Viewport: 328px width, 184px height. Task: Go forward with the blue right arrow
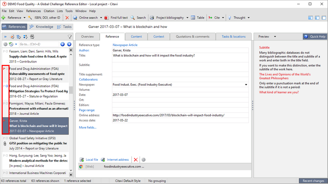click(x=69, y=44)
